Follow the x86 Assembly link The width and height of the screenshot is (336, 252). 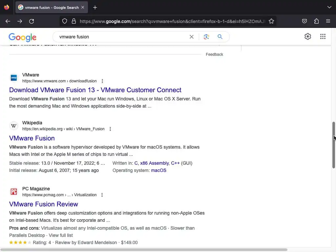154,163
